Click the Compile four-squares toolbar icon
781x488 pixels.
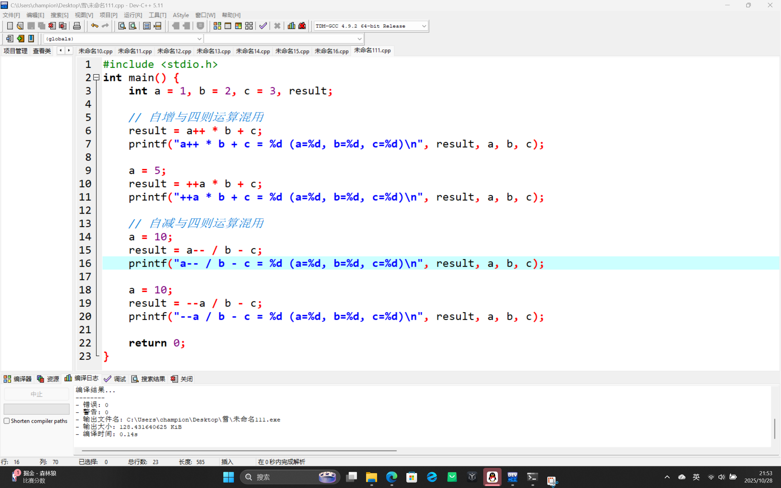pyautogui.click(x=217, y=26)
